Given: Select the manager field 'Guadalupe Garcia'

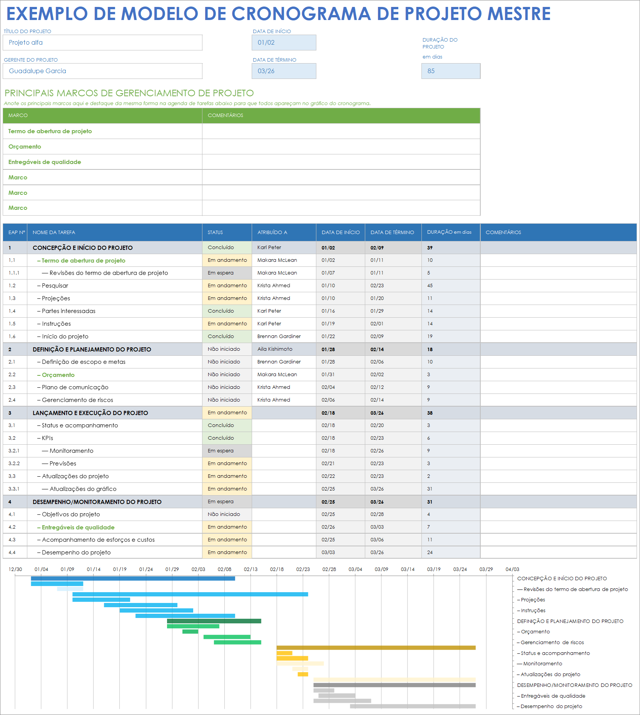Looking at the screenshot, I should pos(102,71).
